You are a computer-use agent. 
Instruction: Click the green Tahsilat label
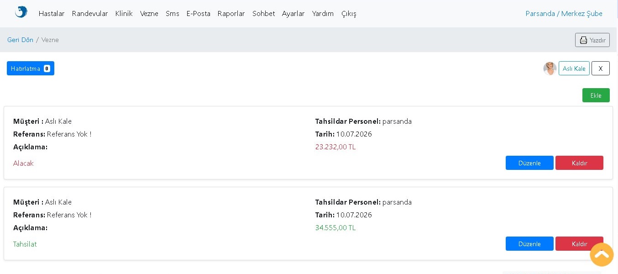25,244
